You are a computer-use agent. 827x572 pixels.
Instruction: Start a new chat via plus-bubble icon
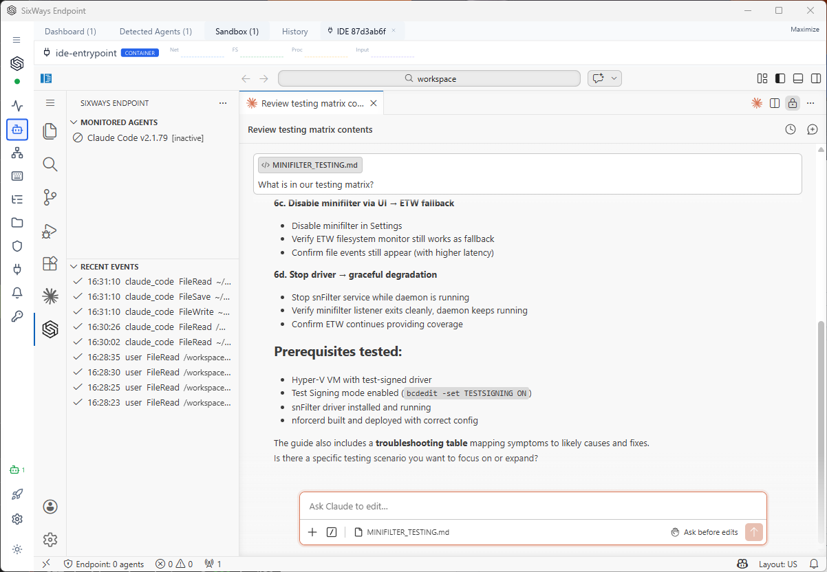(x=813, y=129)
